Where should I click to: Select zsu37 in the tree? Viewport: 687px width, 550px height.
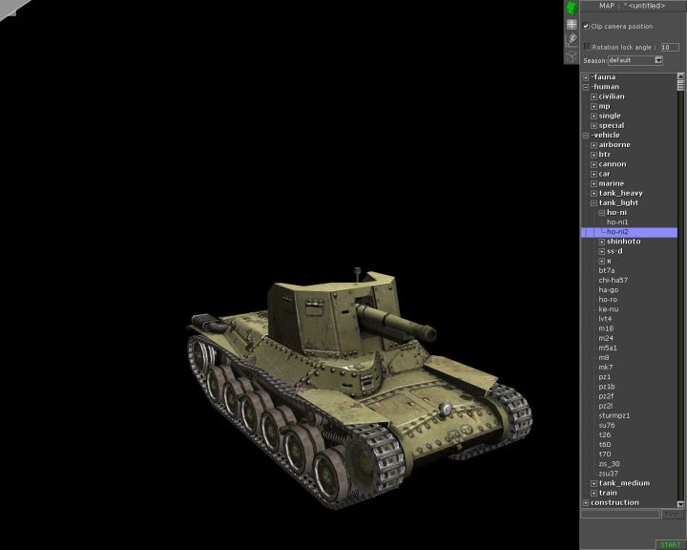pyautogui.click(x=608, y=474)
